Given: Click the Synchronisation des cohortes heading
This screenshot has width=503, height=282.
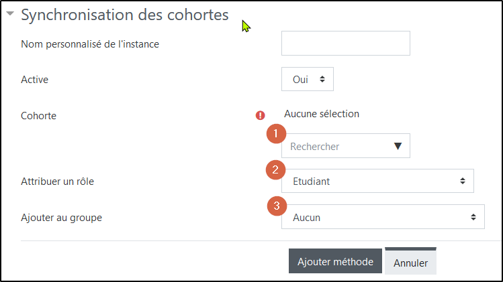Looking at the screenshot, I should click(x=125, y=15).
